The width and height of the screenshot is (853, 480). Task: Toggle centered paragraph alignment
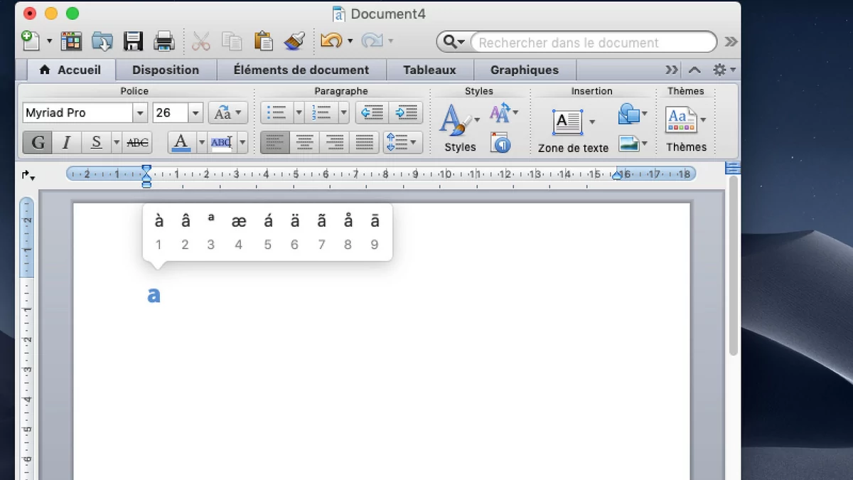pyautogui.click(x=304, y=142)
